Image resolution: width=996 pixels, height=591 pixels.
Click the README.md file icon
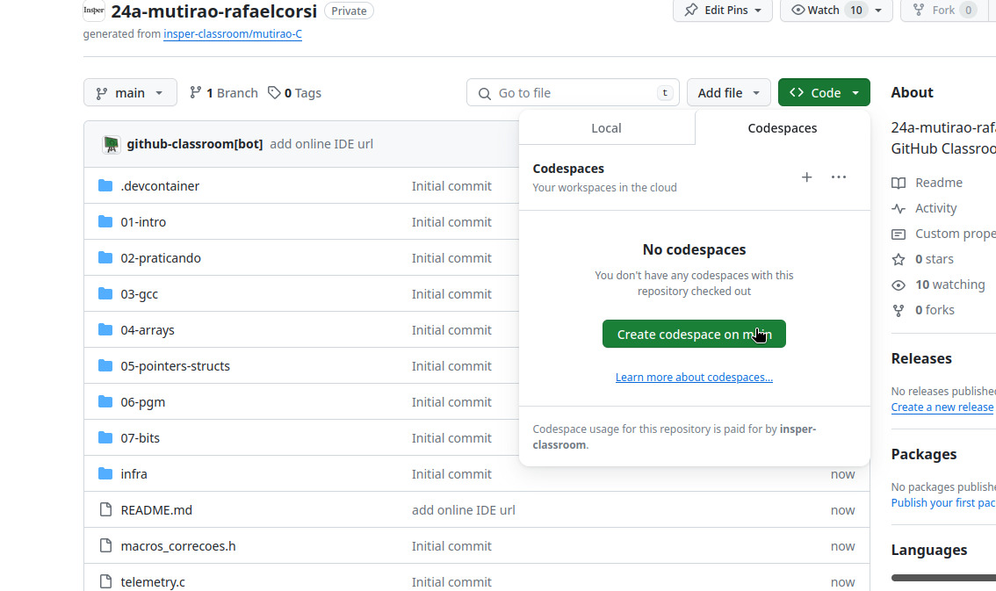(105, 509)
